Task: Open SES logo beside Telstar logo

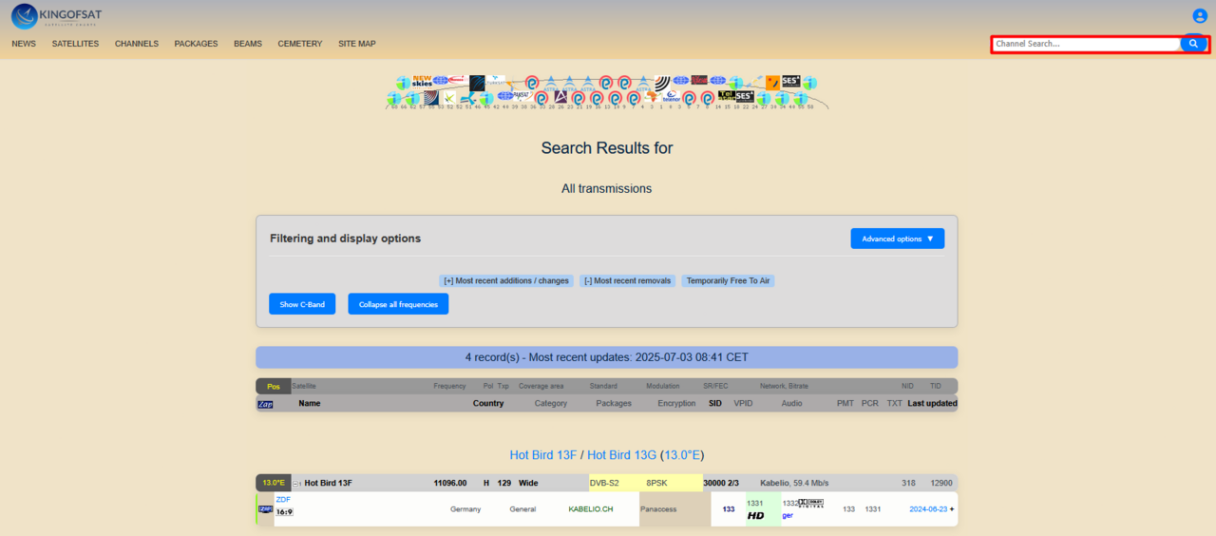Action: [x=745, y=96]
